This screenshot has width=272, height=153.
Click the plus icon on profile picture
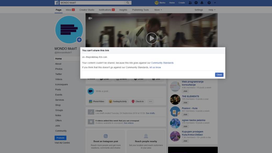(79, 40)
